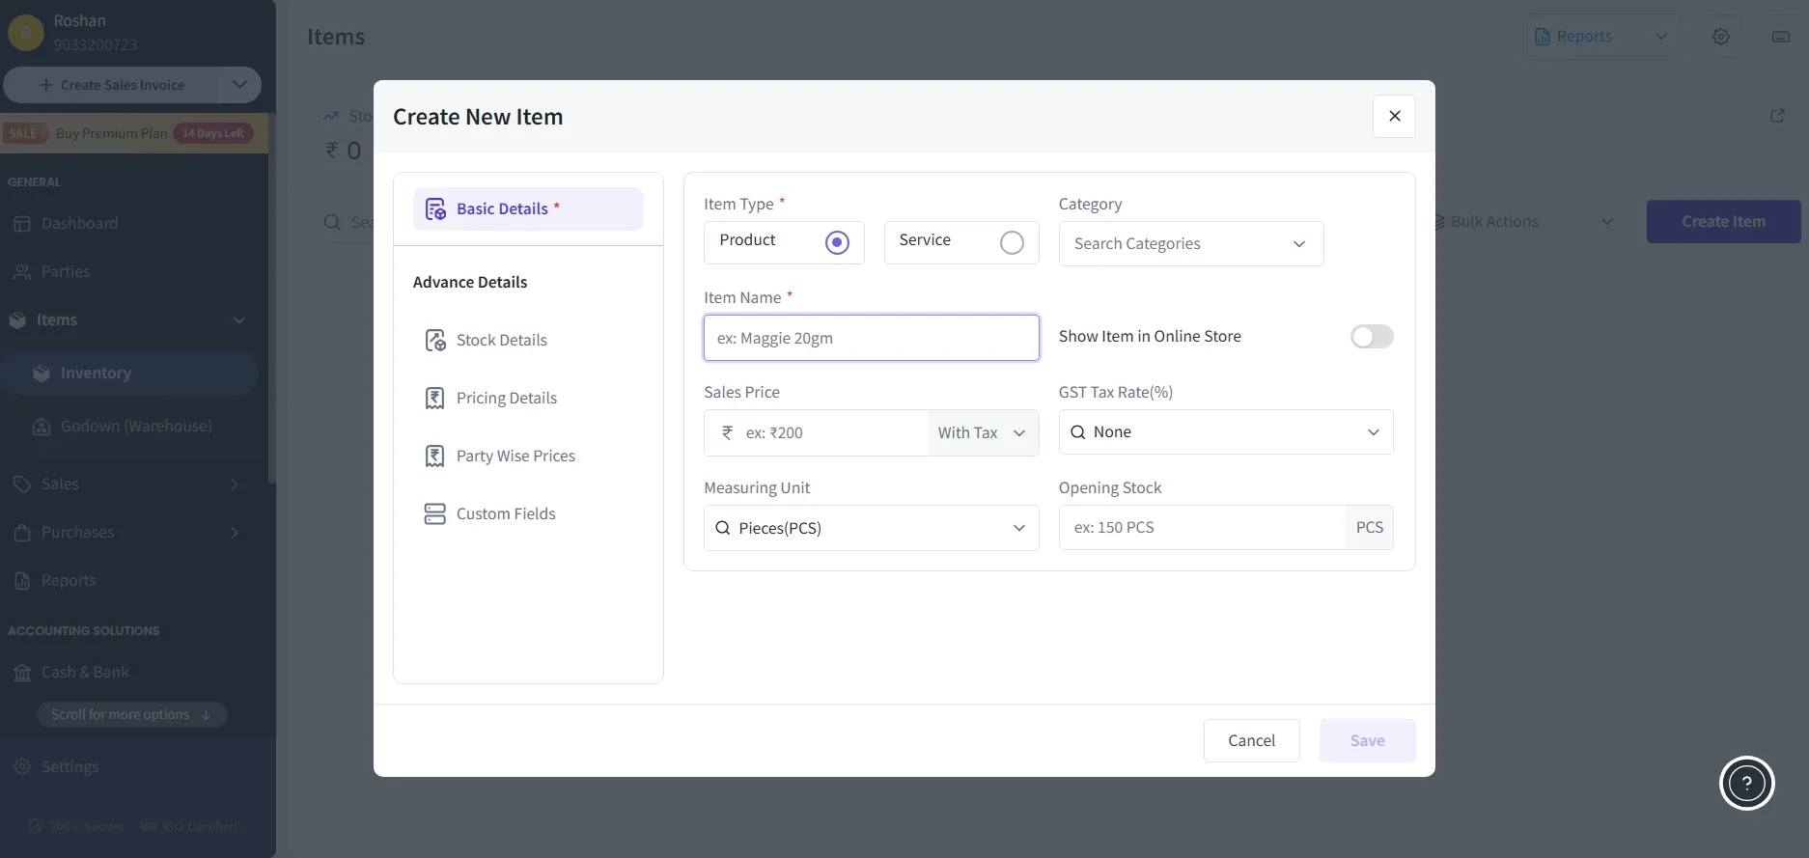Open the Basic Details tab
Screen dimensions: 1809x858
click(x=528, y=208)
